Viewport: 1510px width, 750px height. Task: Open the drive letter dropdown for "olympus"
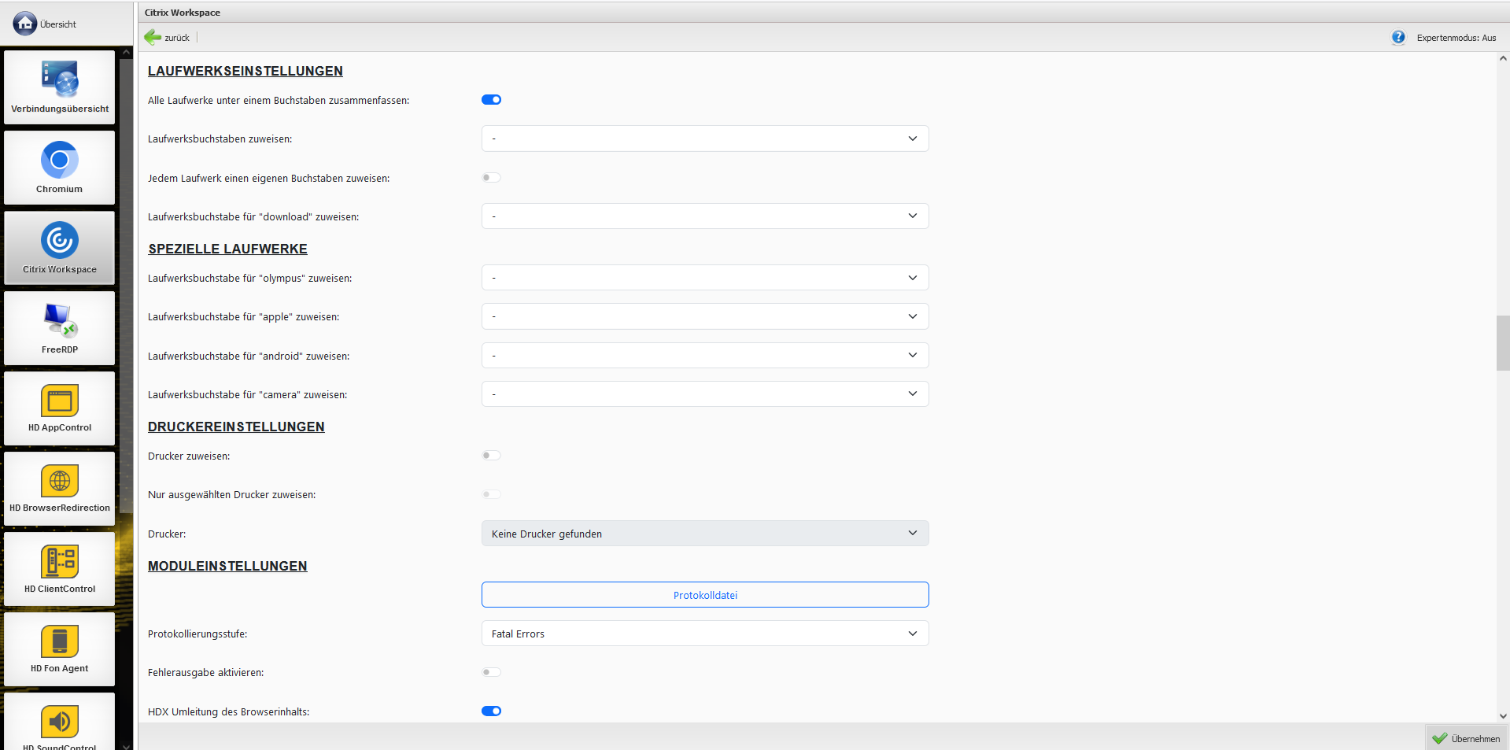click(705, 278)
